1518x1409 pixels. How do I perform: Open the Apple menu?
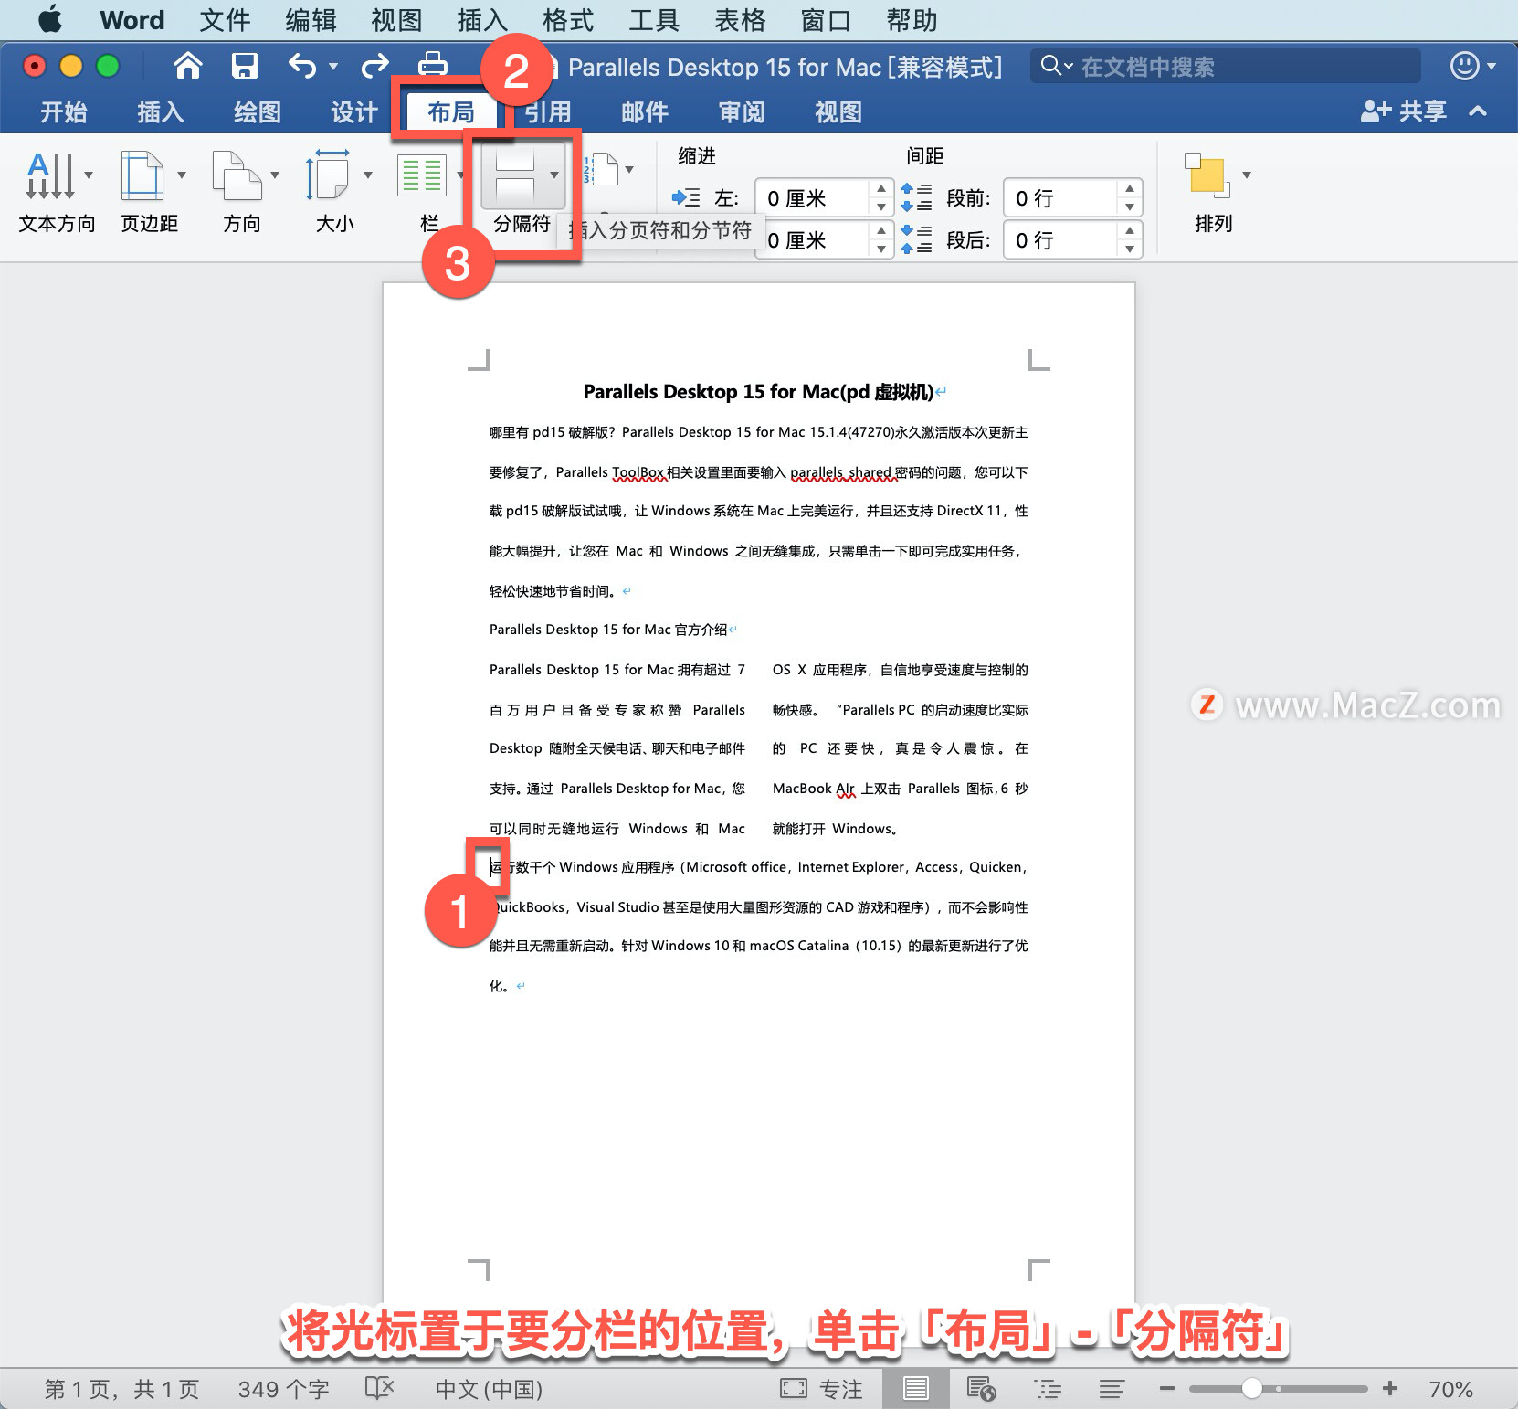(x=51, y=19)
